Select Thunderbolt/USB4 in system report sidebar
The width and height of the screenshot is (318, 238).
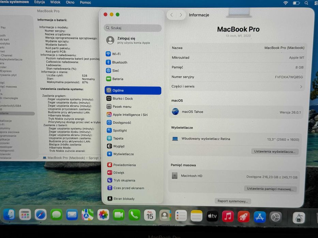(x=11, y=106)
